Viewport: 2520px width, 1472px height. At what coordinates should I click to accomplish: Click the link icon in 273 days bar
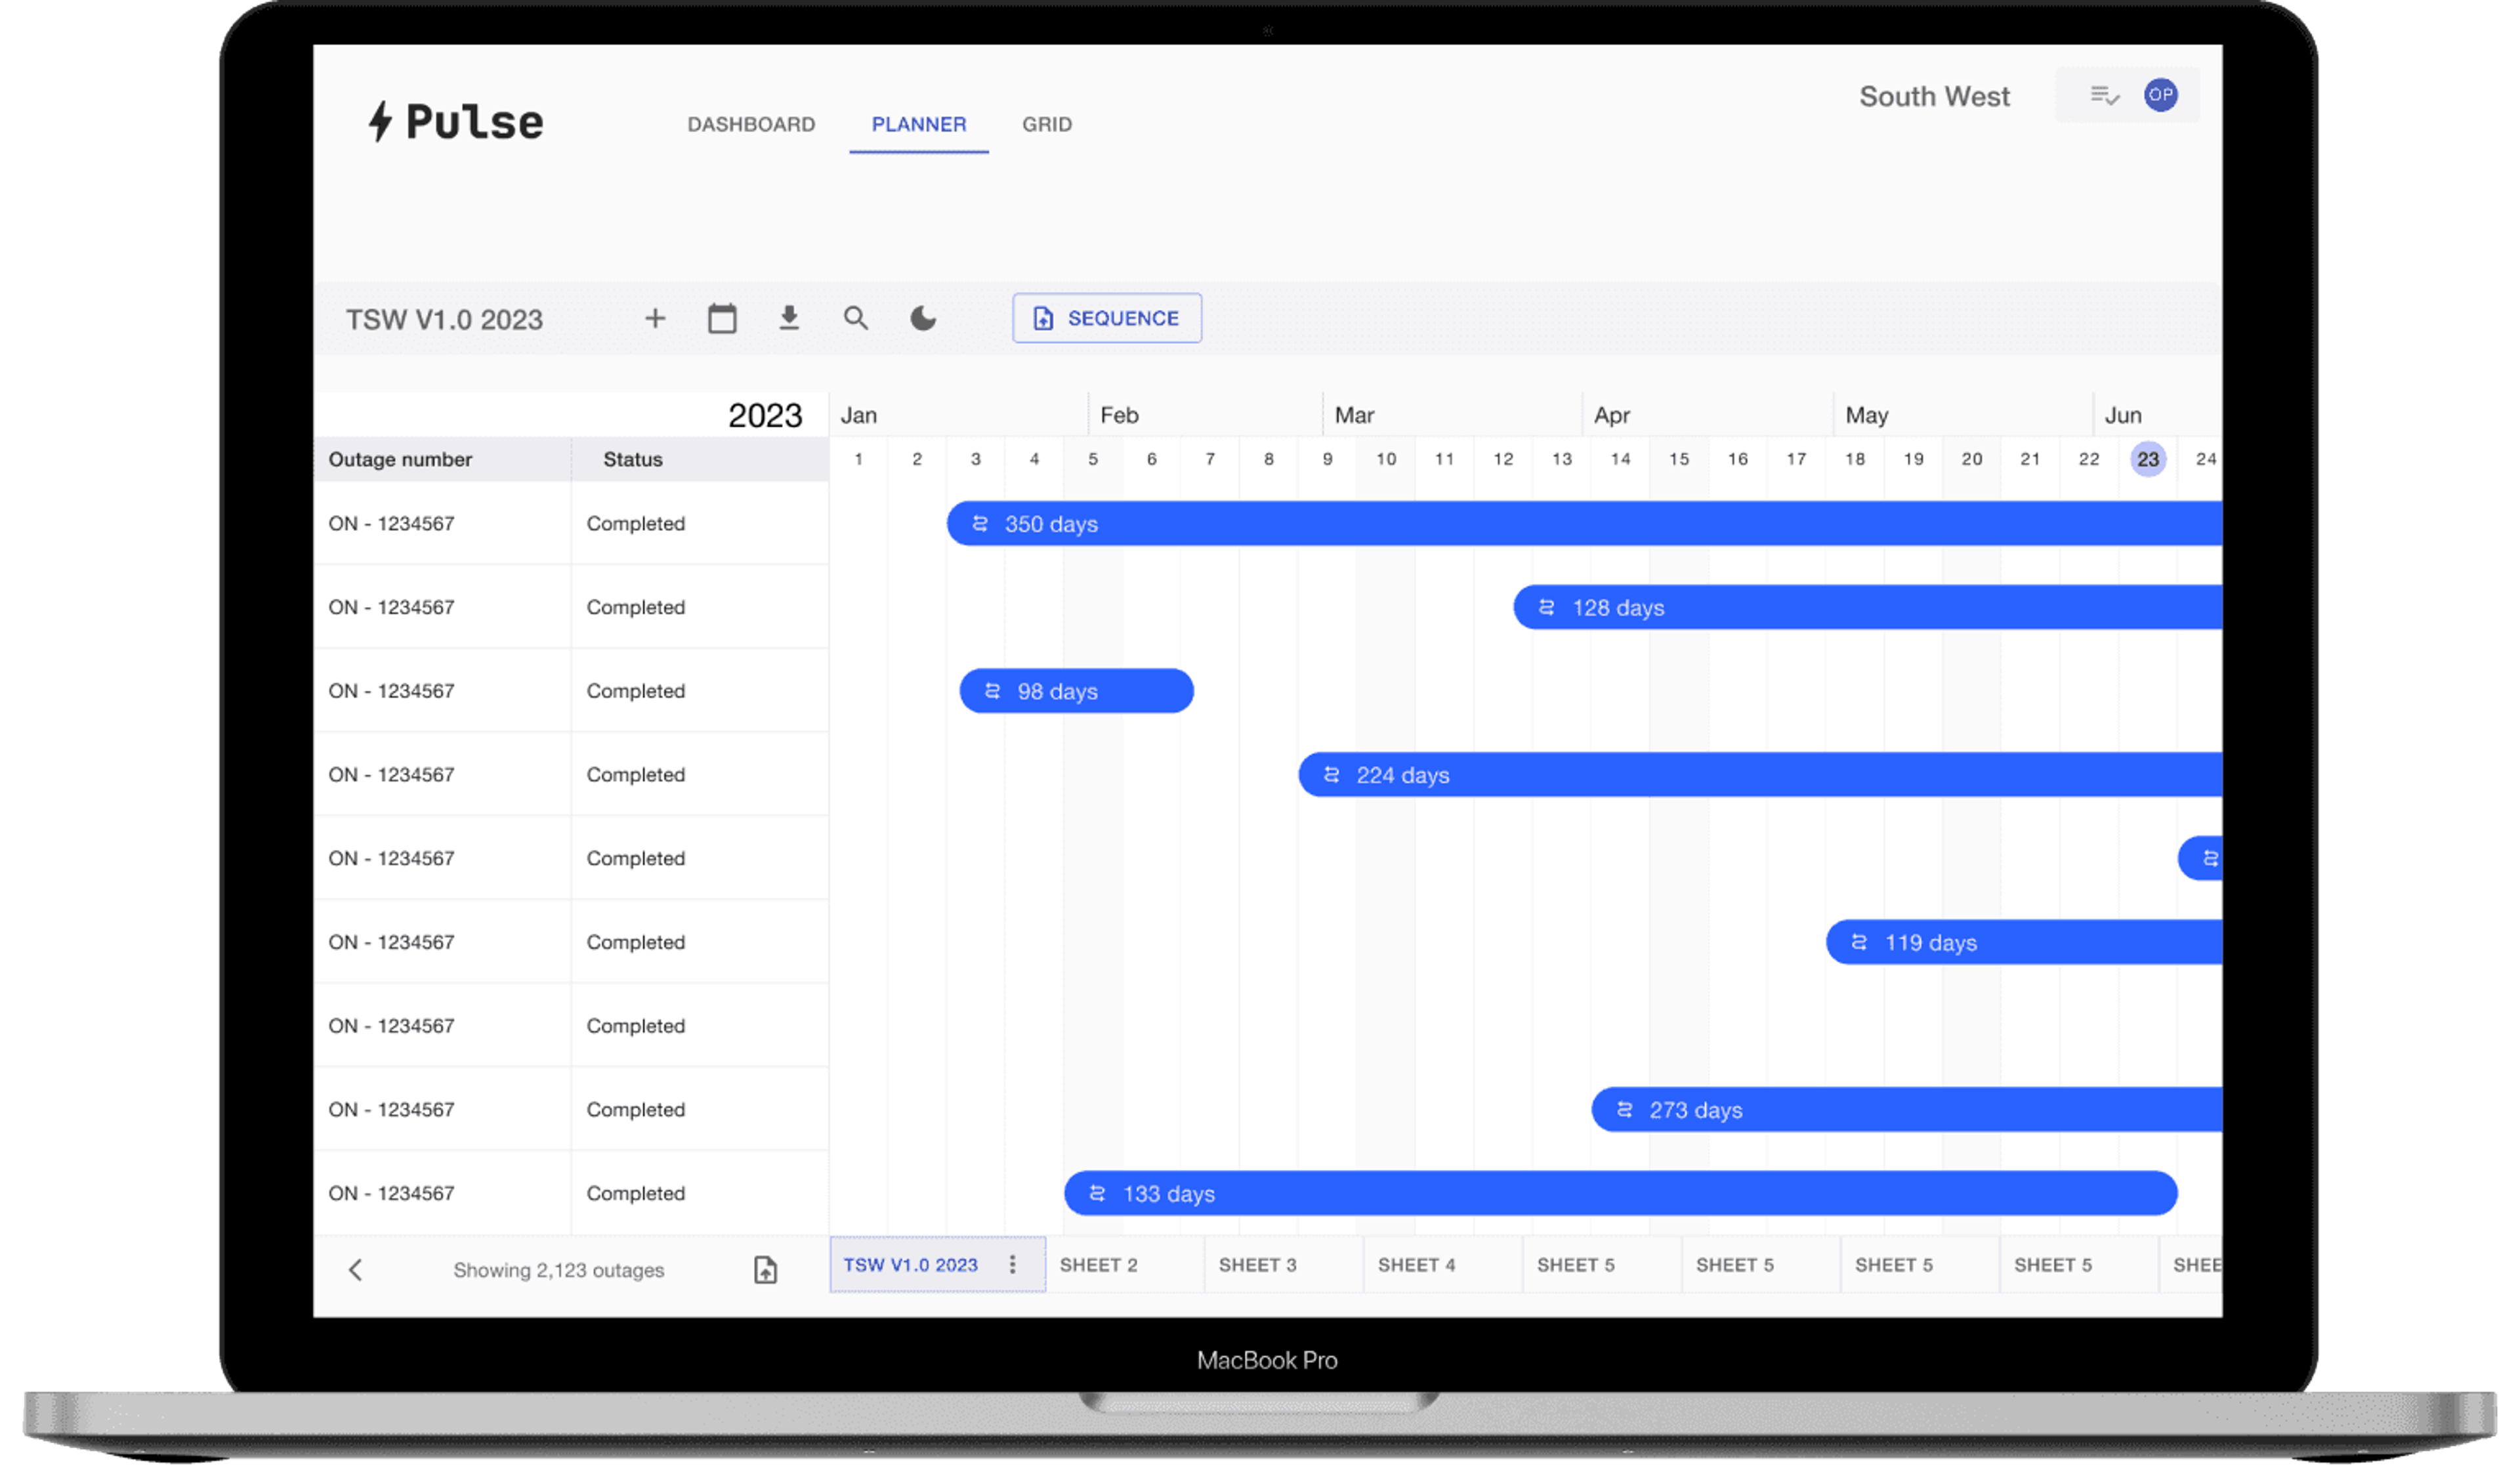coord(1624,1110)
